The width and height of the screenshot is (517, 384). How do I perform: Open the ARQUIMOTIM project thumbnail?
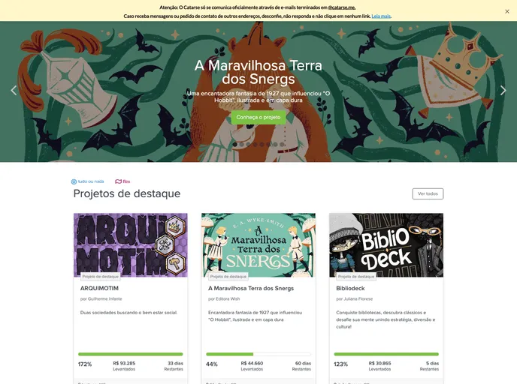click(x=131, y=245)
